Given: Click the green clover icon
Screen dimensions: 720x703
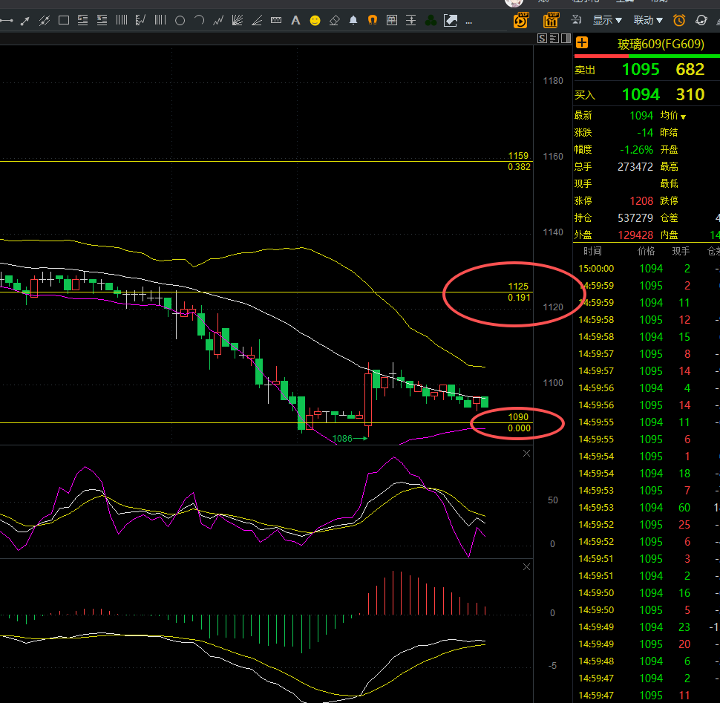Looking at the screenshot, I should pyautogui.click(x=431, y=21).
